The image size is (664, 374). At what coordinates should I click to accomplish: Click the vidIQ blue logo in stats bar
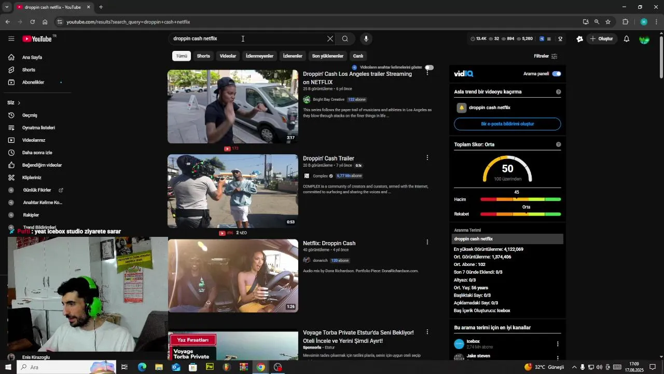pyautogui.click(x=542, y=38)
